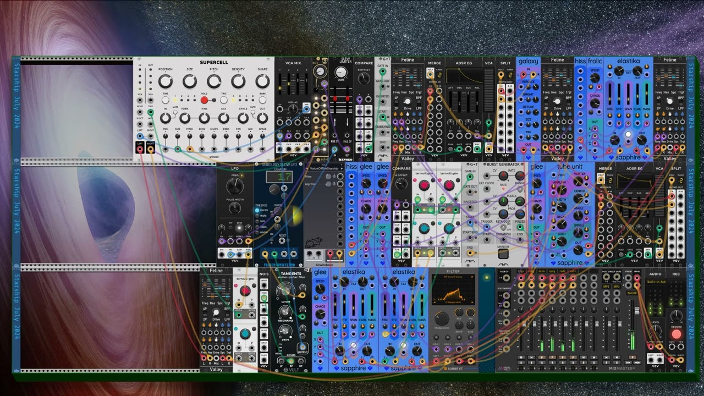Image resolution: width=704 pixels, height=396 pixels.
Task: Solo MixMaster track 1
Action: [521, 362]
